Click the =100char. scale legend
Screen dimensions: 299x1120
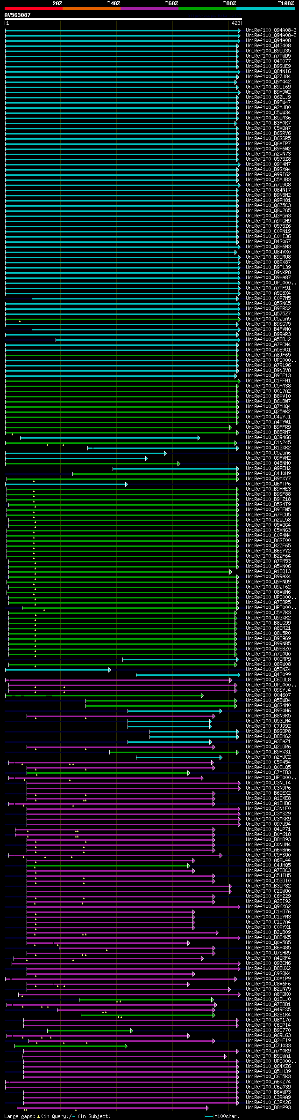[222, 1117]
